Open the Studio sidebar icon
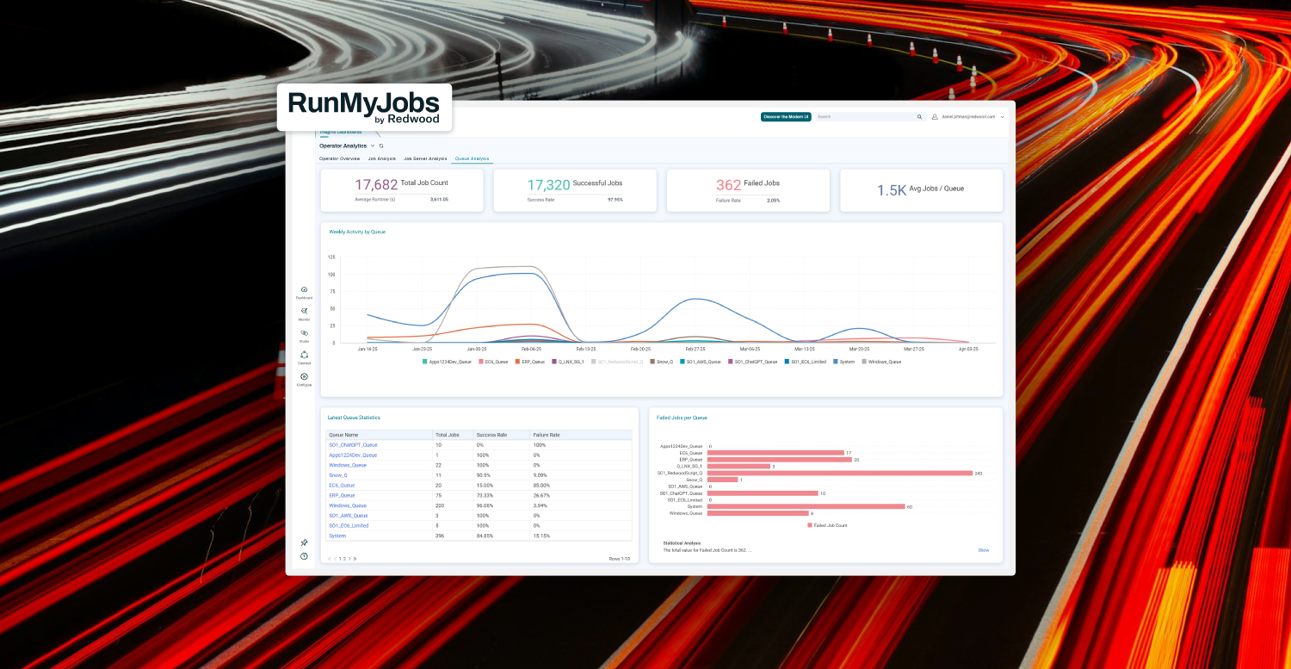This screenshot has height=669, width=1291. 304,335
